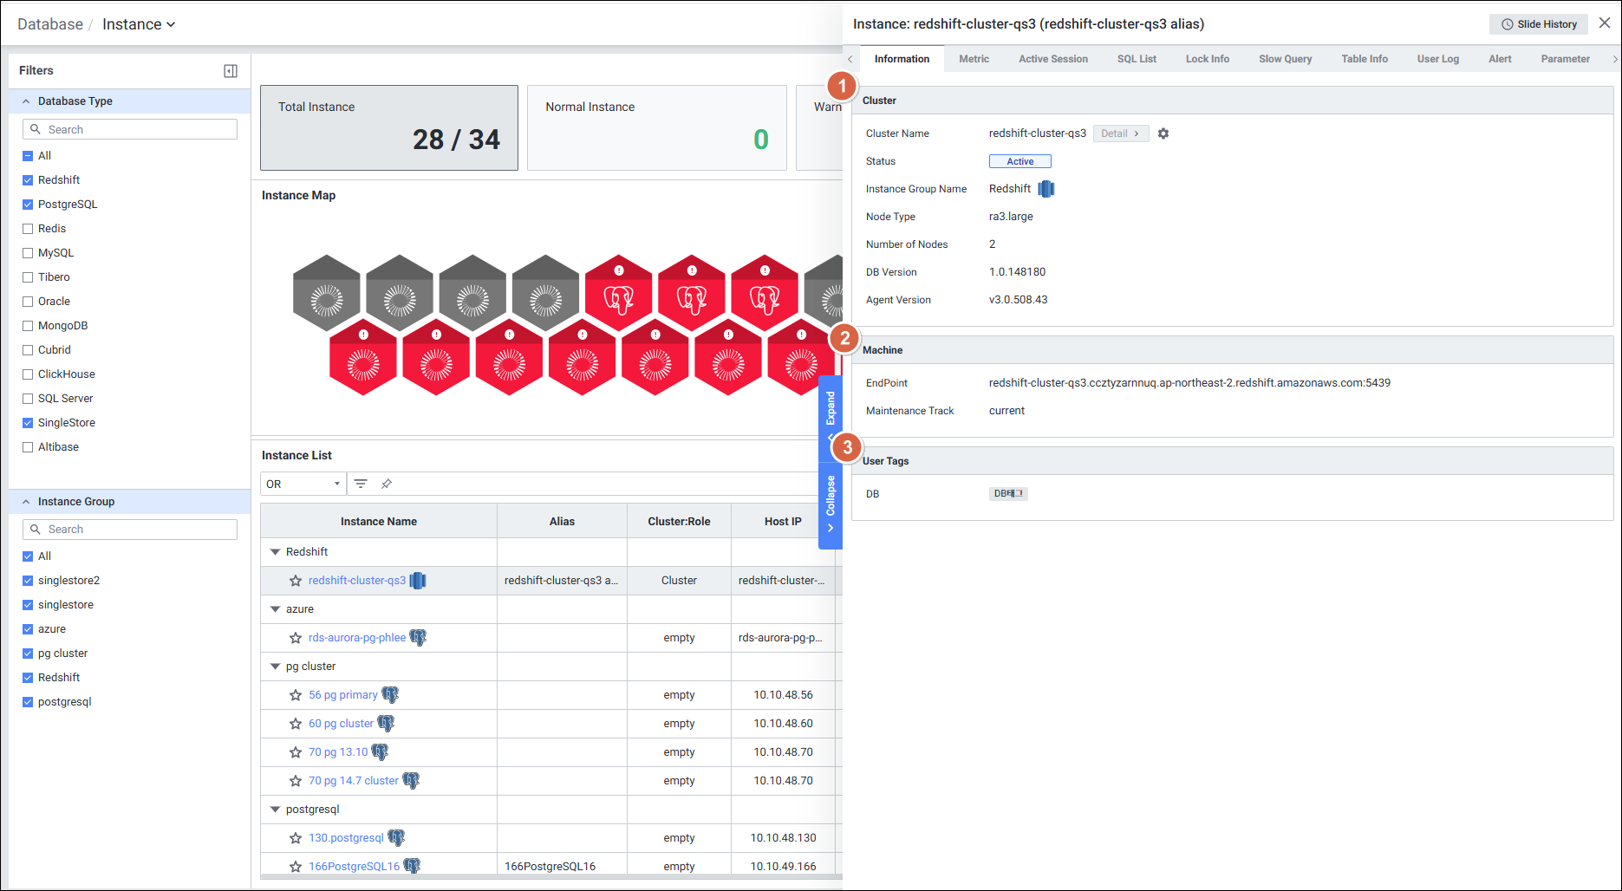Close the instance detail slide panel
This screenshot has width=1622, height=891.
1605,23
